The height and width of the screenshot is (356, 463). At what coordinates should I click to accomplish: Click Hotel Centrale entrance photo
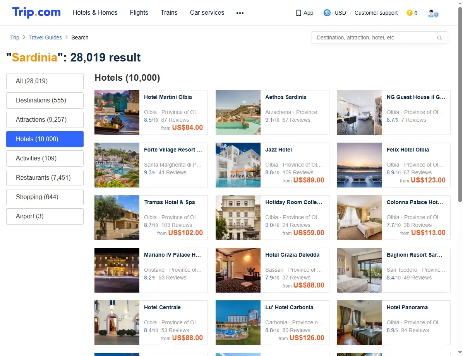click(117, 323)
